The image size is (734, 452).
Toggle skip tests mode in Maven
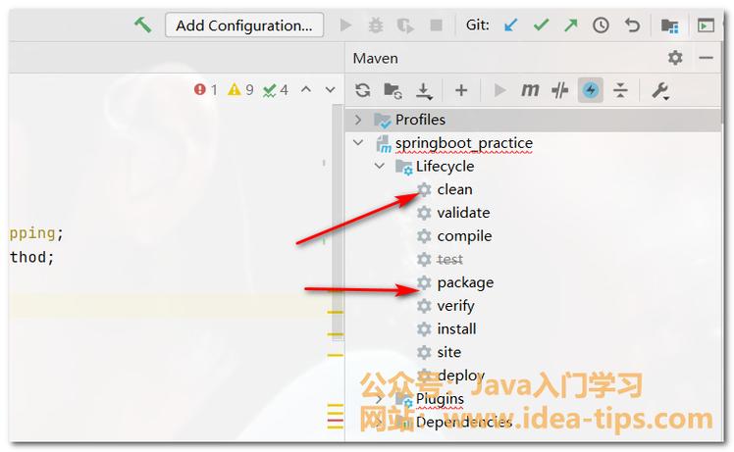[591, 90]
